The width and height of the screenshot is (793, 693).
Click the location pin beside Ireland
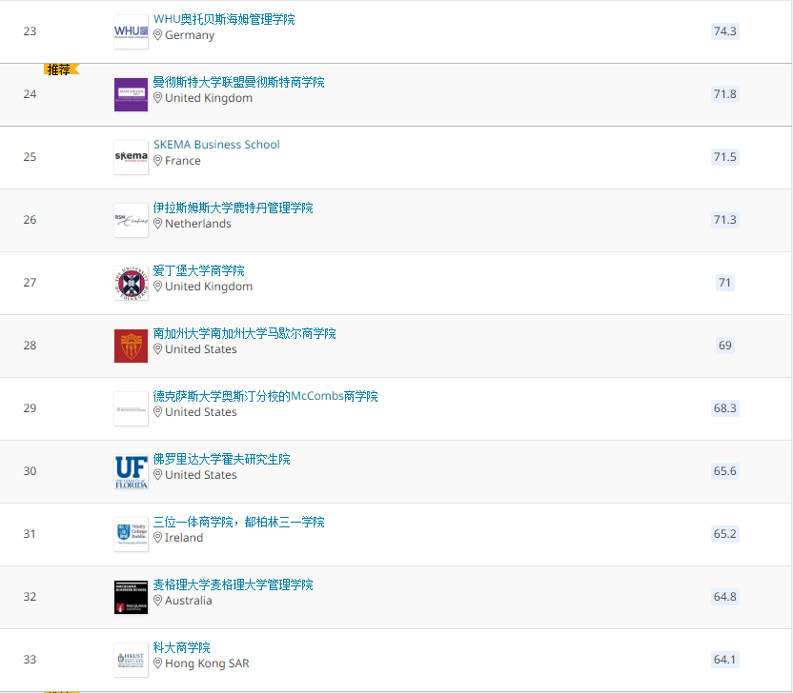click(158, 538)
